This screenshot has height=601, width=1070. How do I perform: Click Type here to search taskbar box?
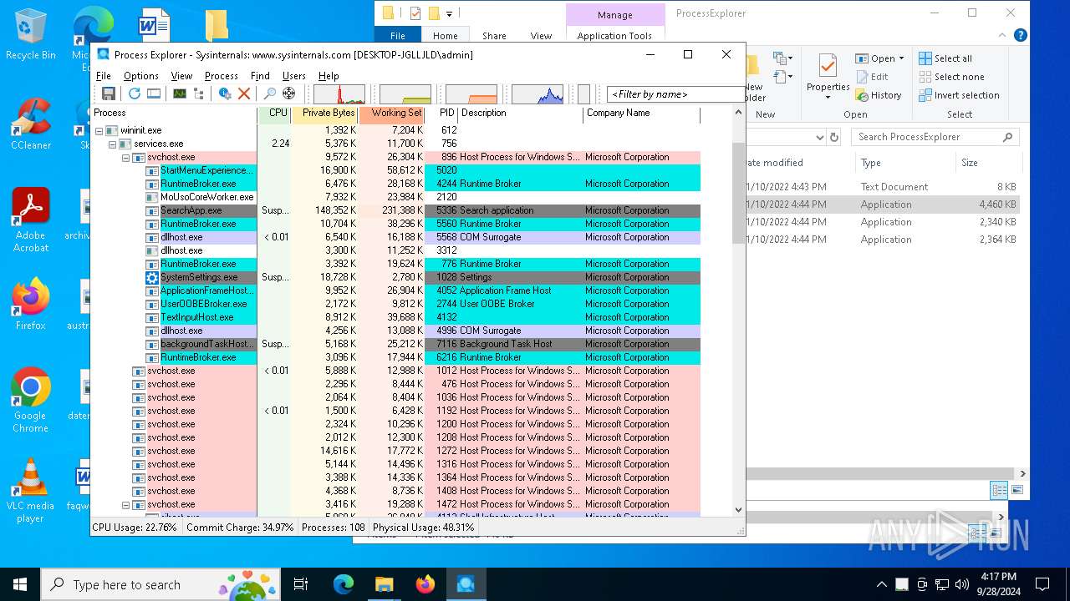click(x=160, y=584)
